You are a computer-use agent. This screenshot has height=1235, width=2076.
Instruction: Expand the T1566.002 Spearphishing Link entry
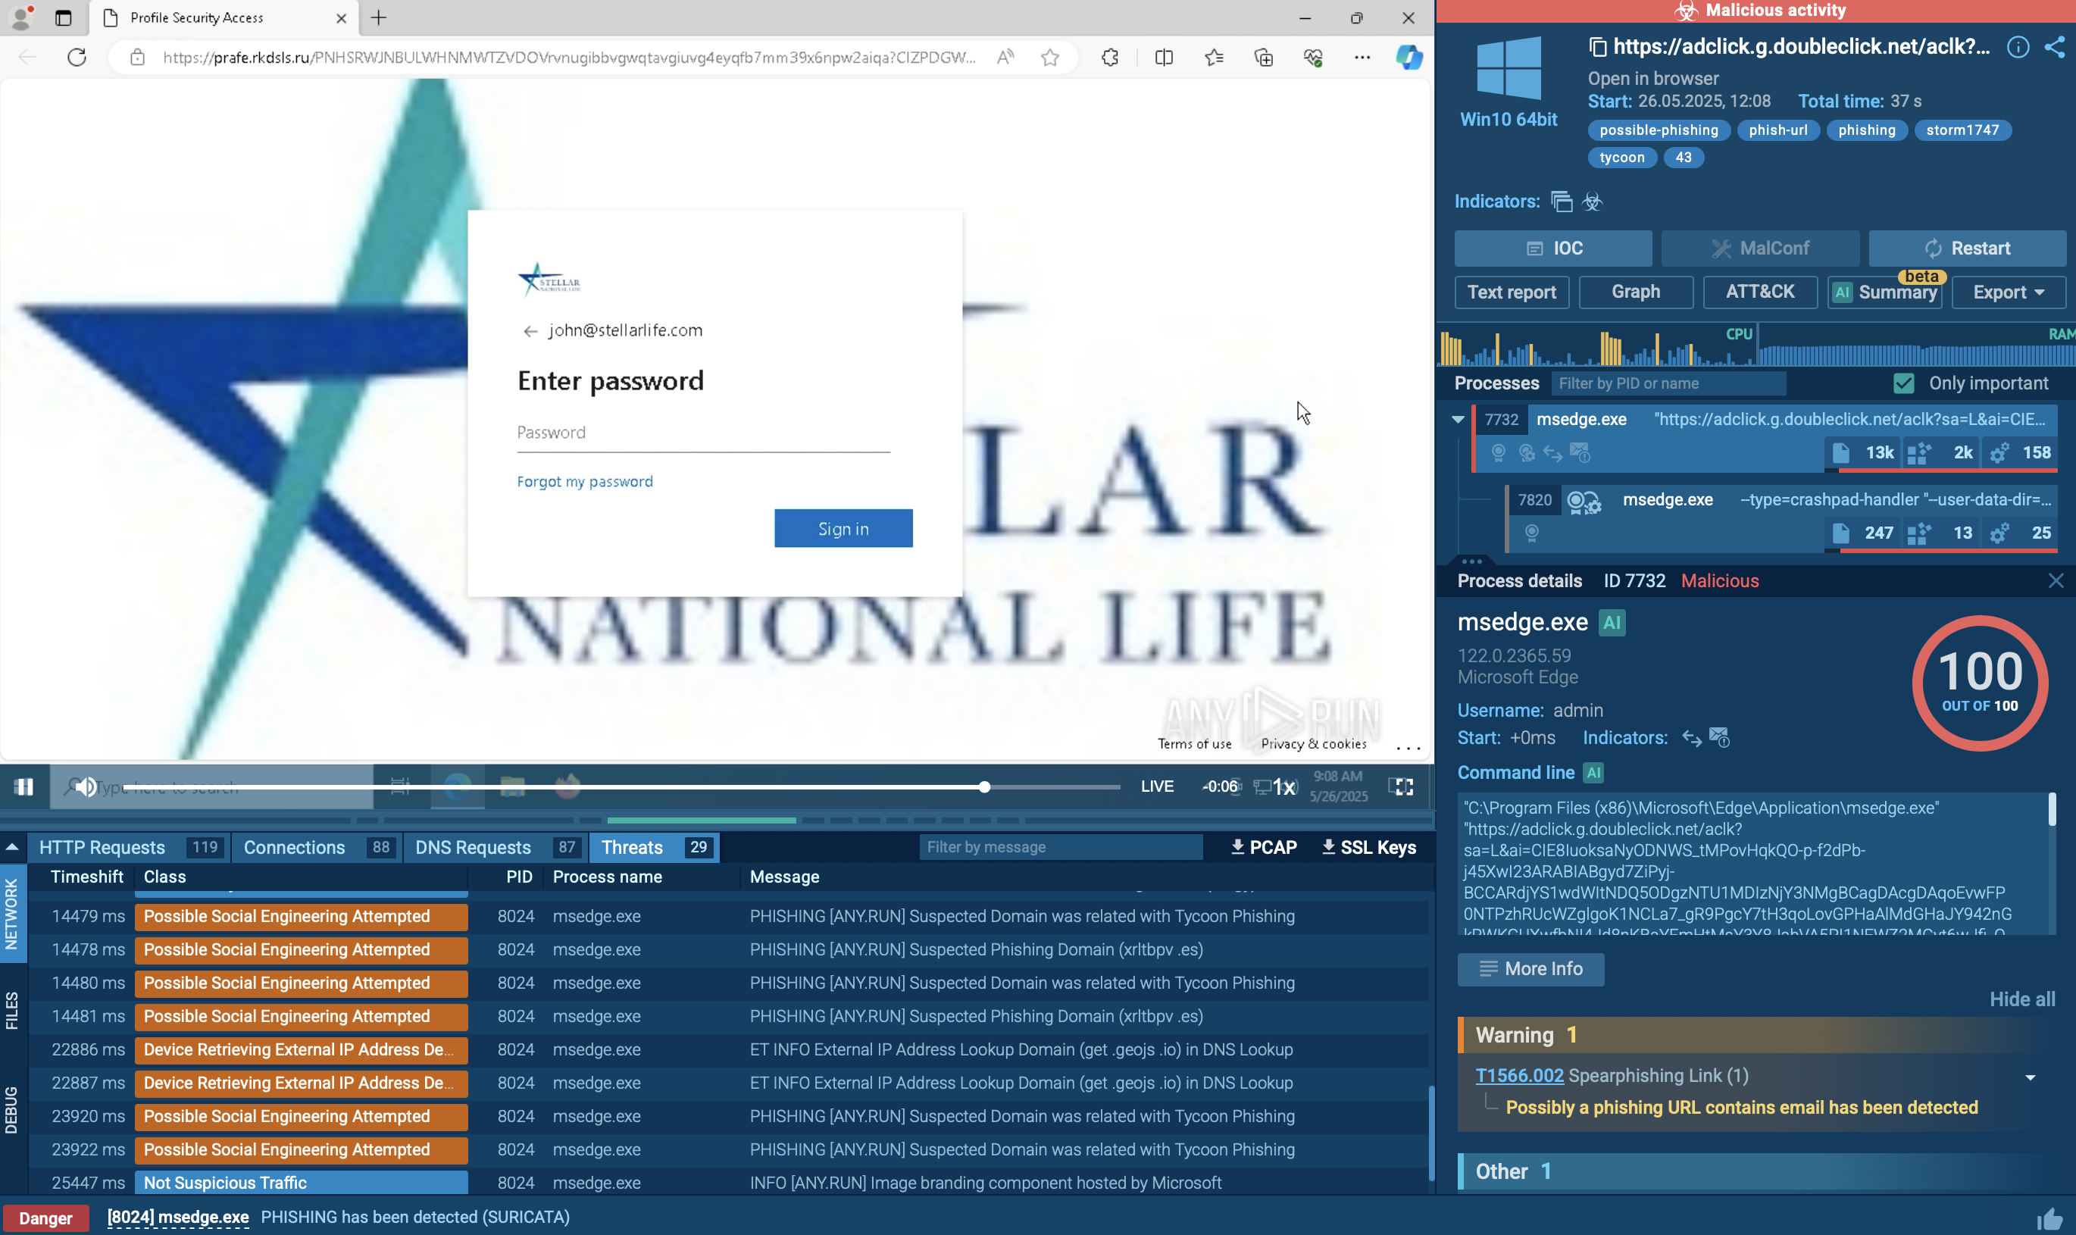(2030, 1077)
